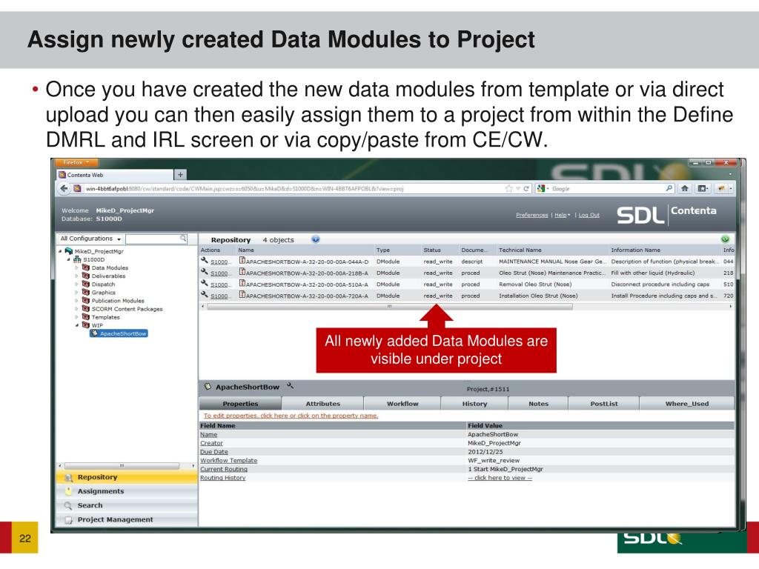Click the Repository info icon
This screenshot has width=759, height=569.
coord(316,239)
